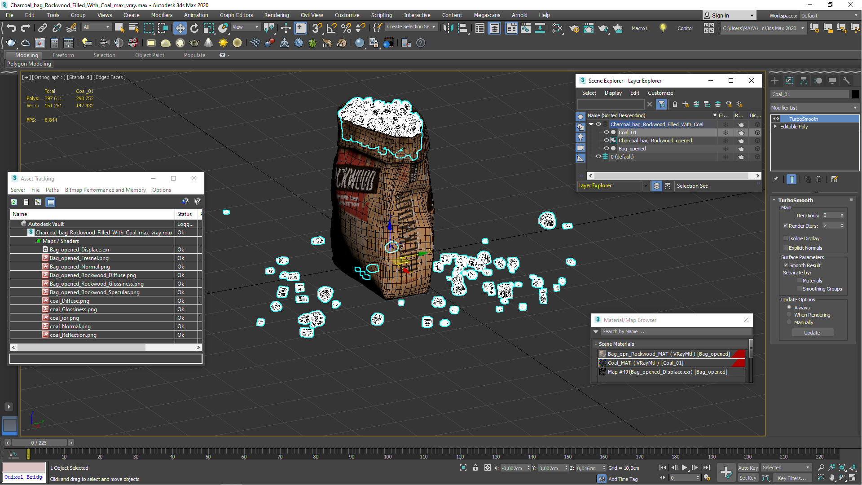Open Key Filters dialog
The width and height of the screenshot is (862, 485).
pos(792,478)
